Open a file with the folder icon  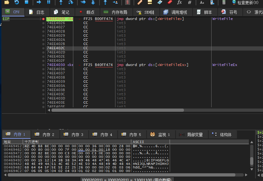pyautogui.click(x=7, y=2)
